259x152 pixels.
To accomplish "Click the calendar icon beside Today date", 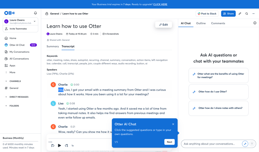I will [x=67, y=34].
